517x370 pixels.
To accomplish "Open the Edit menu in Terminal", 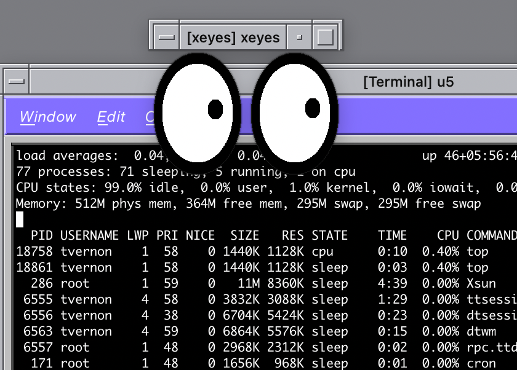I will point(111,117).
